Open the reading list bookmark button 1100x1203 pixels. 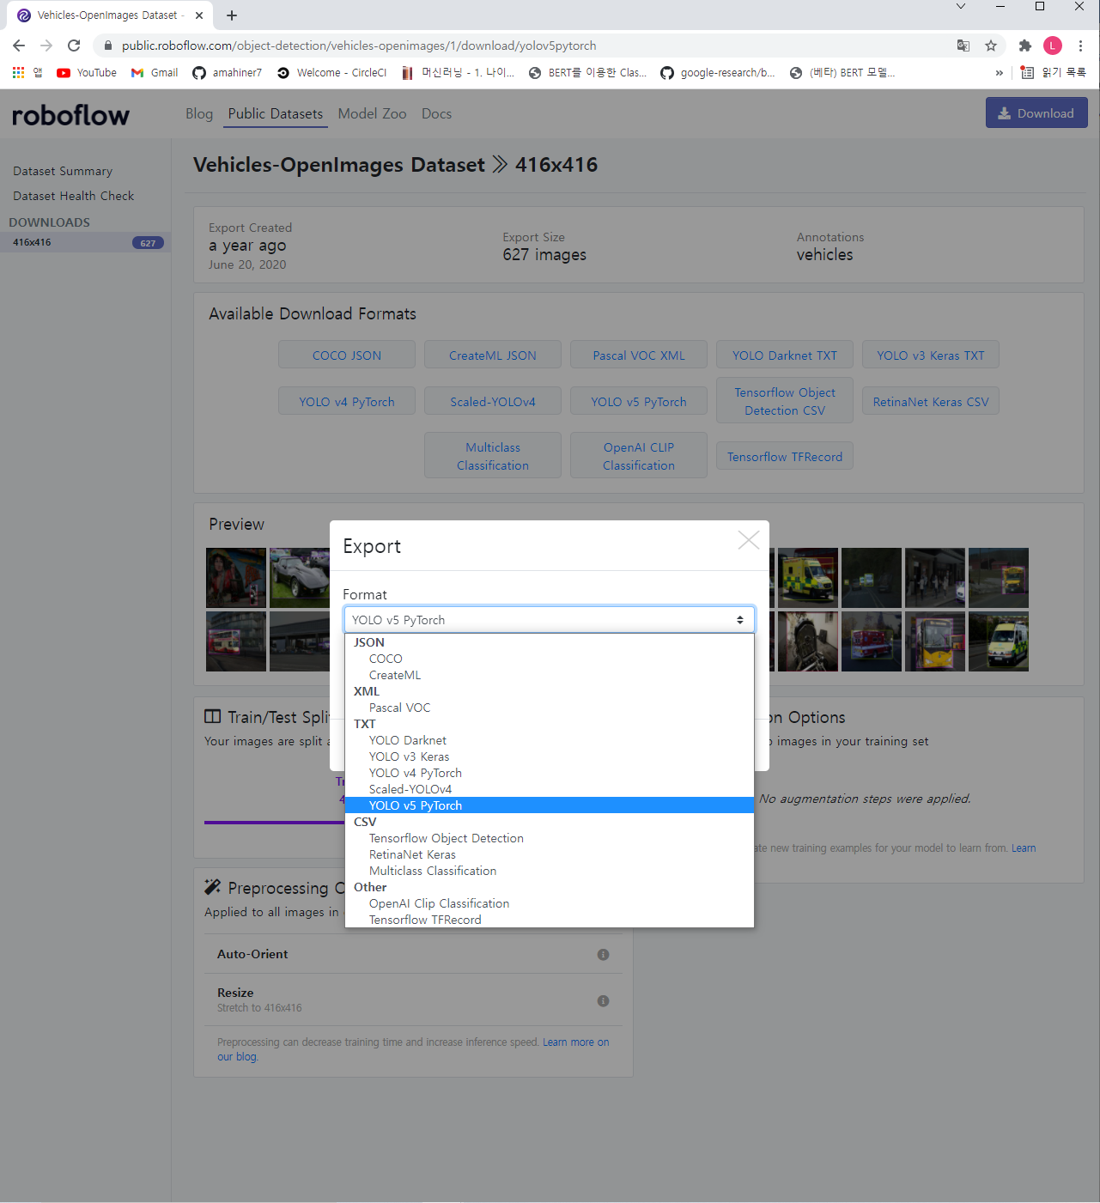1054,73
